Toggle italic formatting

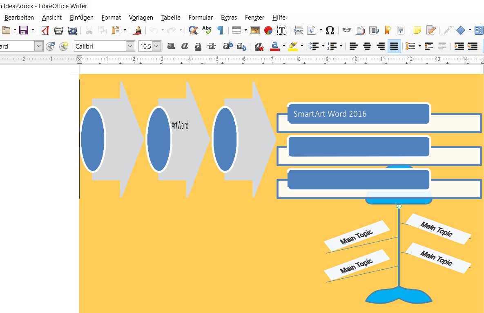[x=185, y=46]
